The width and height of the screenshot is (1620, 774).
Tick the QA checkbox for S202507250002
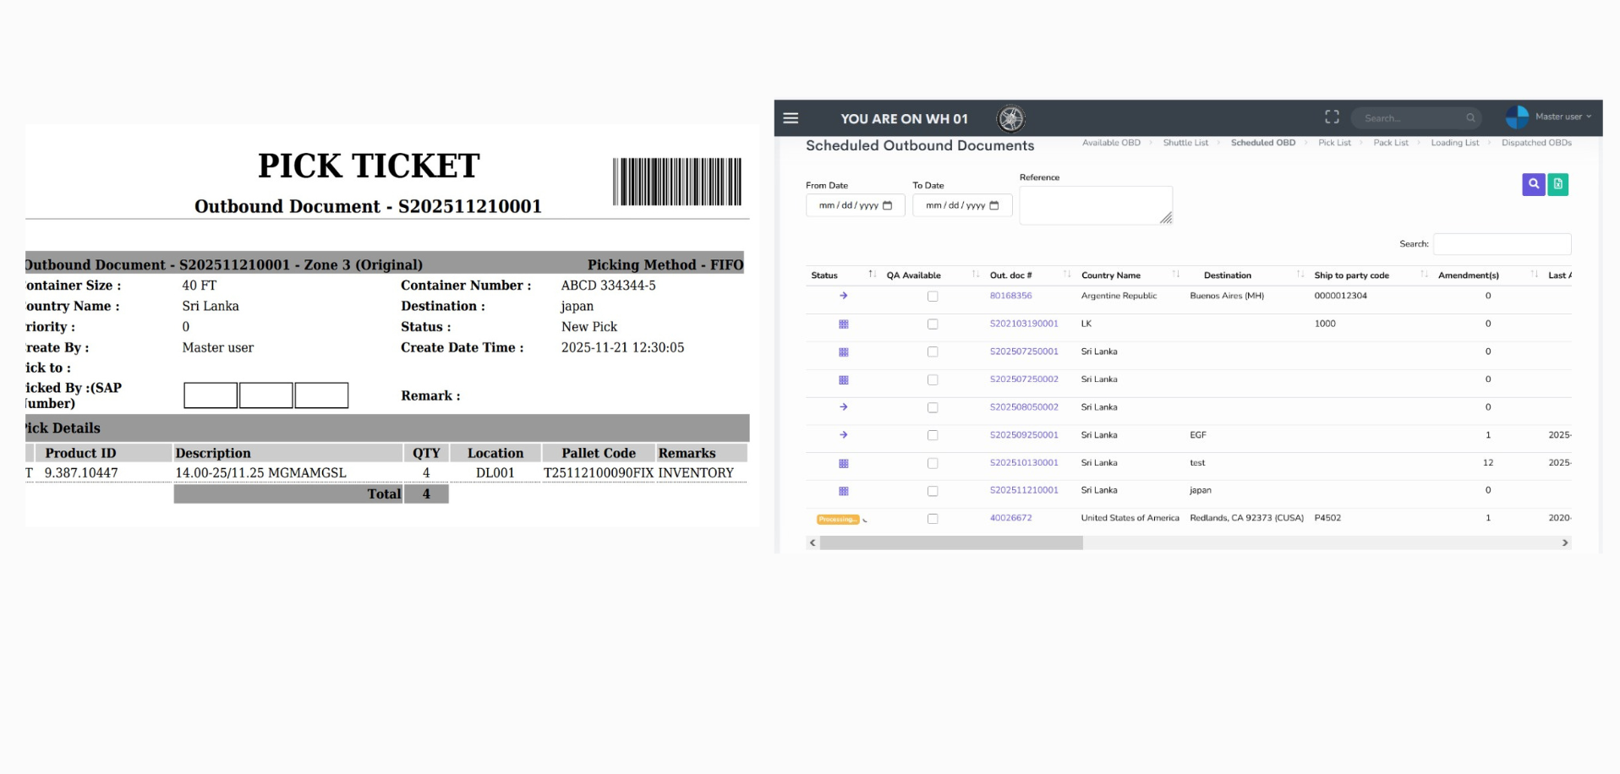tap(933, 380)
